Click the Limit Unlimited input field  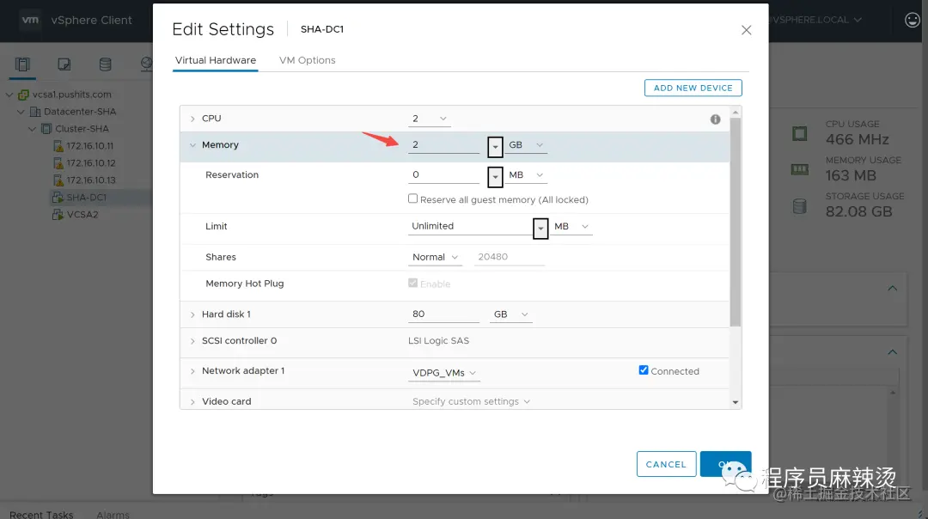click(471, 227)
